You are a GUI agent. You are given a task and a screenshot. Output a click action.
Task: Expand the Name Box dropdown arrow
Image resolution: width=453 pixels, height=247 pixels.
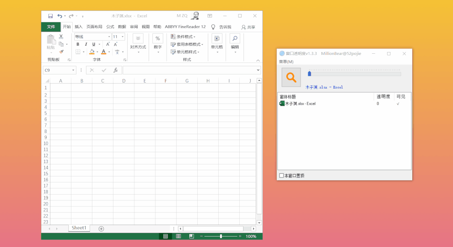[x=73, y=70]
